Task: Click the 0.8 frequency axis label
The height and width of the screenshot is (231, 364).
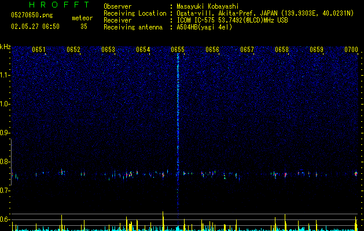Action: (x=5, y=162)
